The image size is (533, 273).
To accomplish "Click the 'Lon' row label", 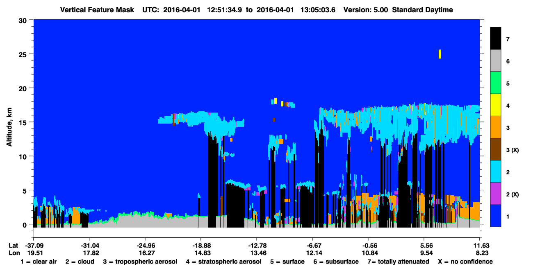I will point(14,253).
